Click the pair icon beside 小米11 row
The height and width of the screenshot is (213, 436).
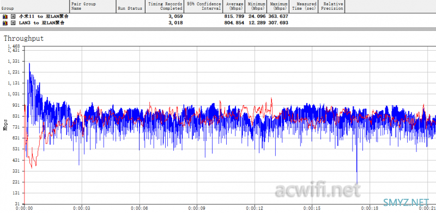tap(4, 16)
